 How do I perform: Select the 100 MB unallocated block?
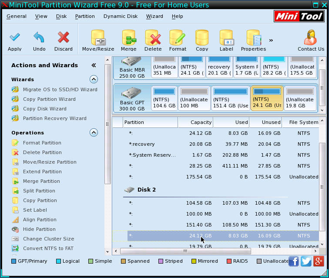pos(194,98)
